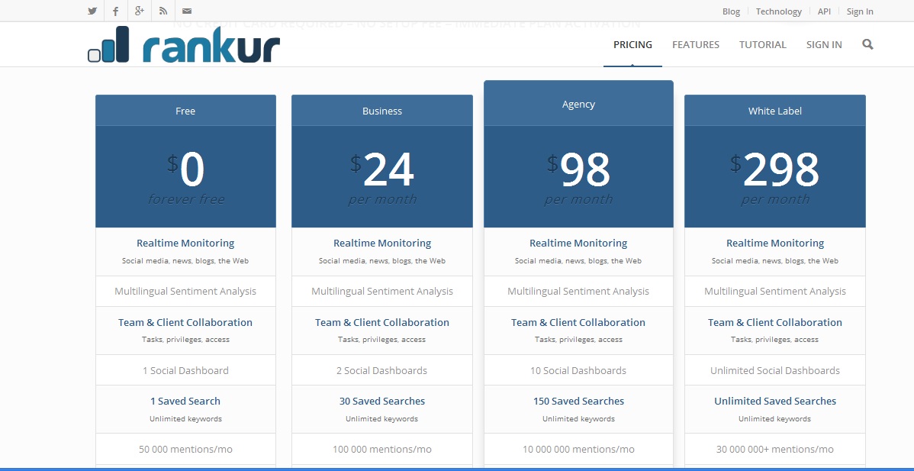Open the Google Plus icon
Screen dimensions: 914x471
(140, 11)
